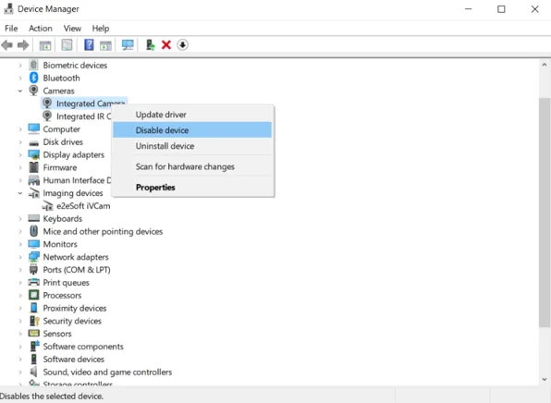Click the scrollbar up arrow
The image size is (551, 403).
(544, 65)
